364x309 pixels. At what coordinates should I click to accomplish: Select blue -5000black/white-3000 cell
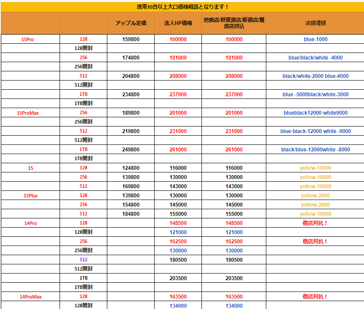[x=315, y=95]
